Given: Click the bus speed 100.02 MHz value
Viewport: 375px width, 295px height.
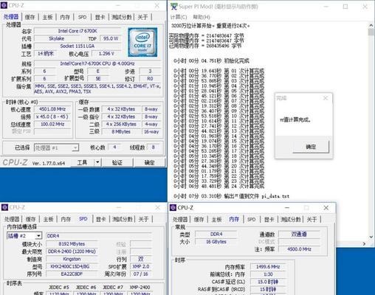Looking at the screenshot, I should point(52,124).
